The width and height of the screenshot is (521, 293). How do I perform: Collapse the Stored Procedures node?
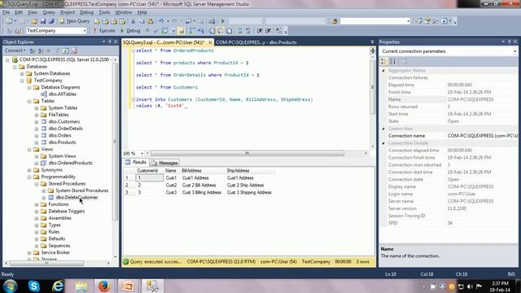(37, 184)
